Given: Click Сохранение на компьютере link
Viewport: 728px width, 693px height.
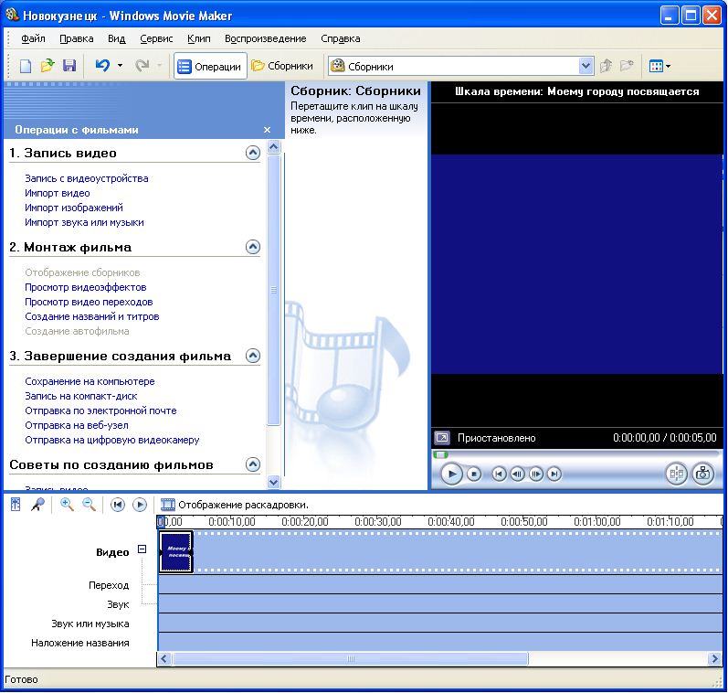Looking at the screenshot, I should [x=90, y=381].
